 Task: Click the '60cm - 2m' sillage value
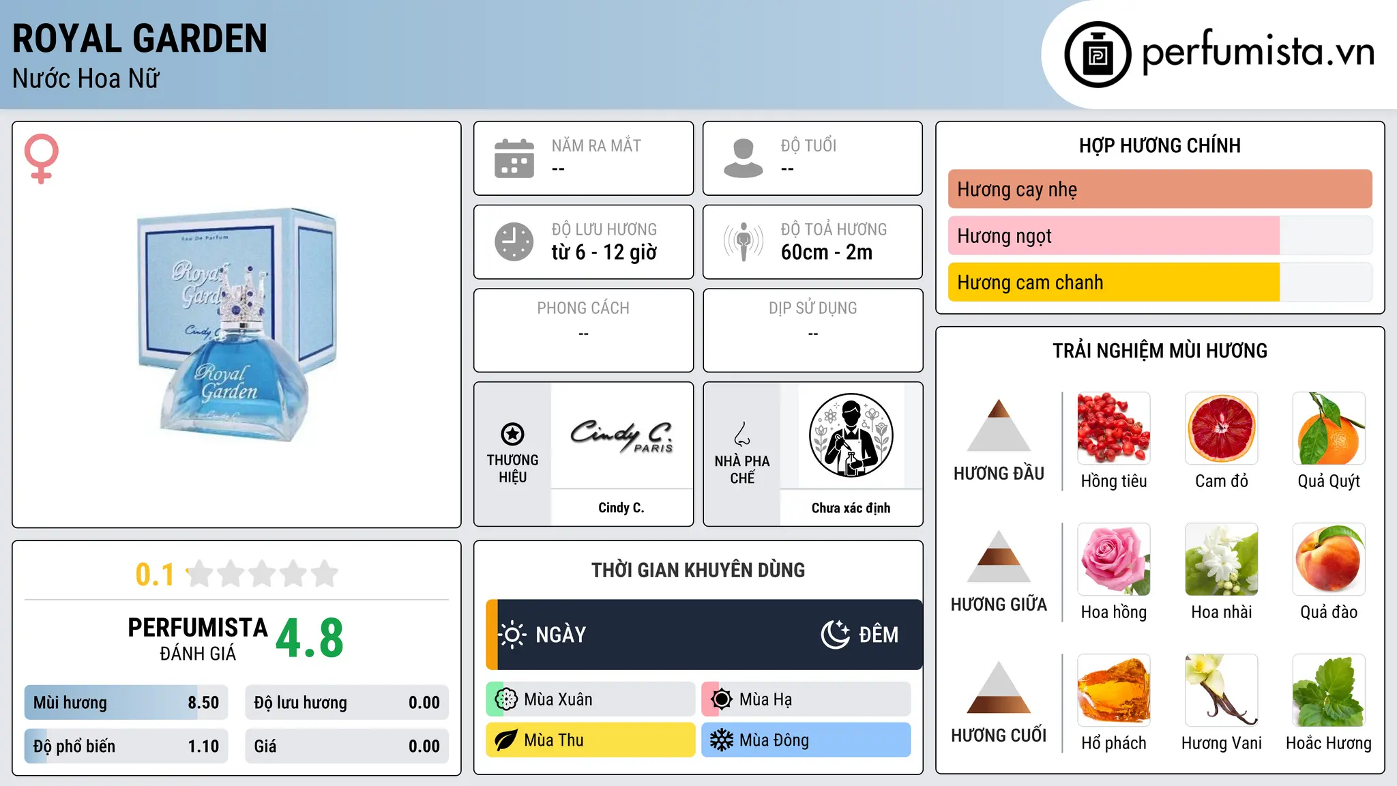(827, 252)
